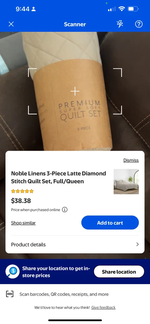
Task: Close the scanner with the X icon
Action: click(11, 24)
